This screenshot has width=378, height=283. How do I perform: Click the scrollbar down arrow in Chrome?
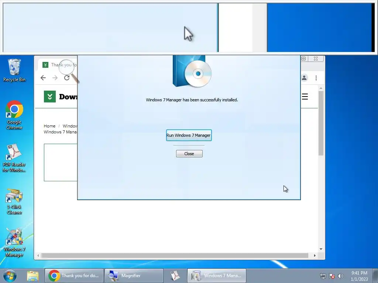click(321, 249)
